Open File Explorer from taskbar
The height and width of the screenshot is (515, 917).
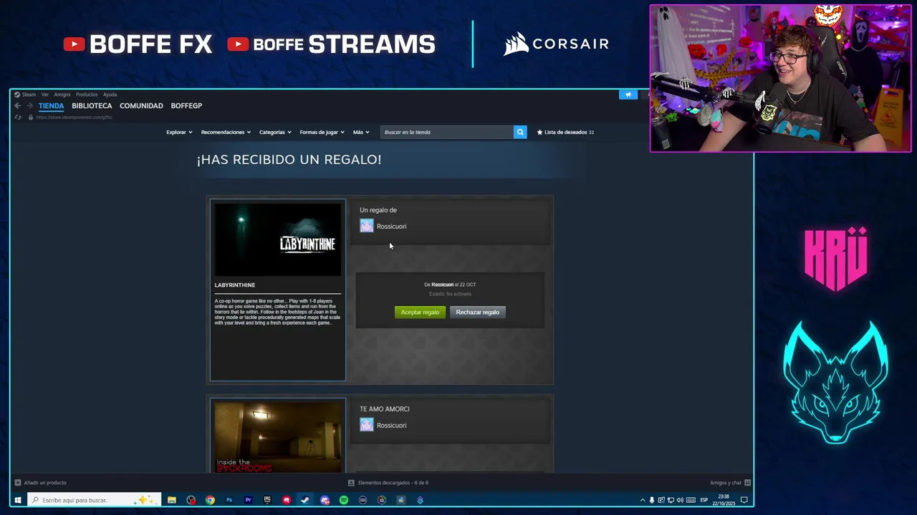tap(172, 500)
